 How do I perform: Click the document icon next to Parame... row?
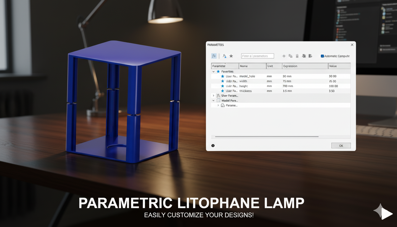(223, 106)
